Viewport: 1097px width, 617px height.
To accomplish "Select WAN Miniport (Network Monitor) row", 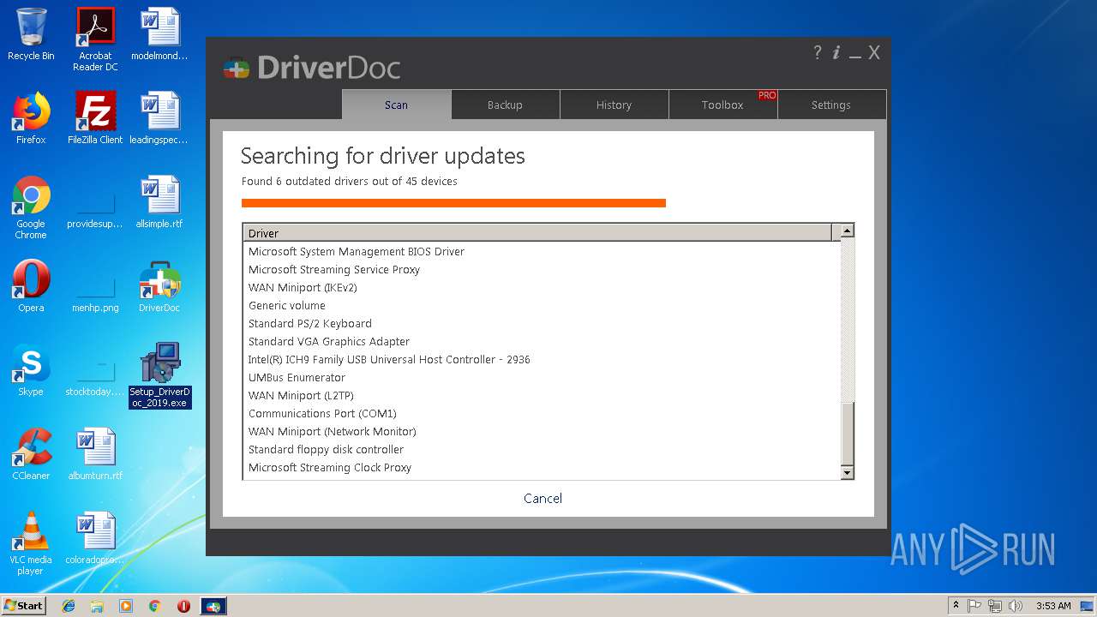I will [542, 431].
